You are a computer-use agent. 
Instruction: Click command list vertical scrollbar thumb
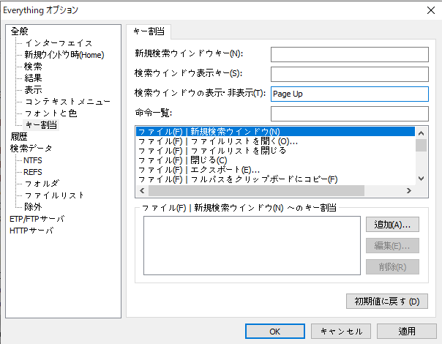click(421, 146)
